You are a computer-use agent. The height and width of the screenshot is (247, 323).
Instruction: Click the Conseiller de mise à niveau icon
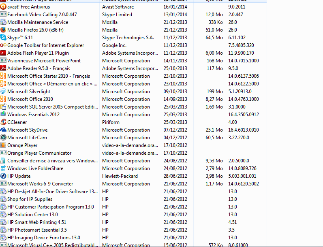click(3, 160)
